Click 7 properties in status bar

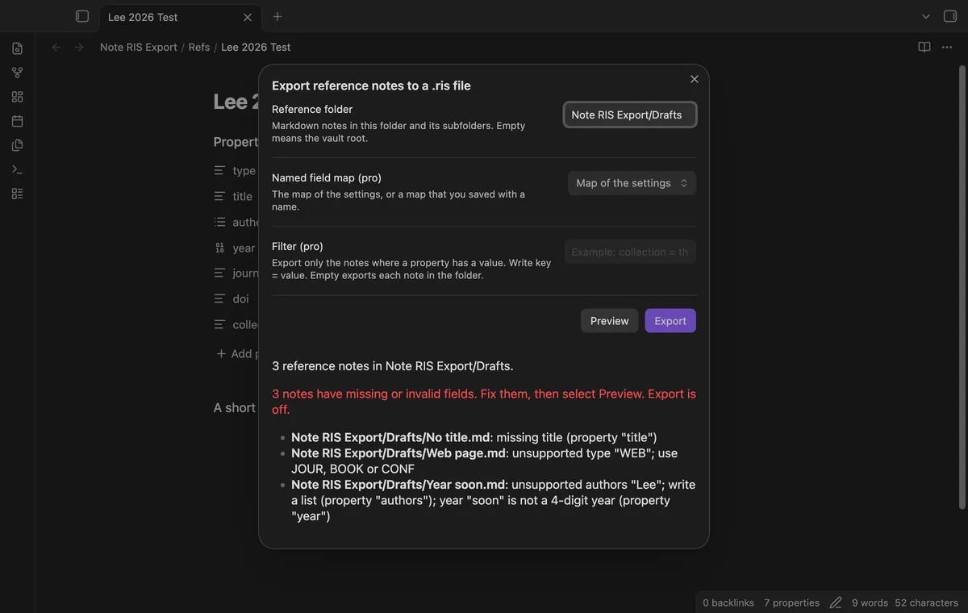(791, 603)
